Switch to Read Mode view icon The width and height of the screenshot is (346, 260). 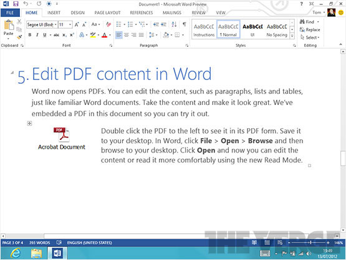pyautogui.click(x=254, y=242)
